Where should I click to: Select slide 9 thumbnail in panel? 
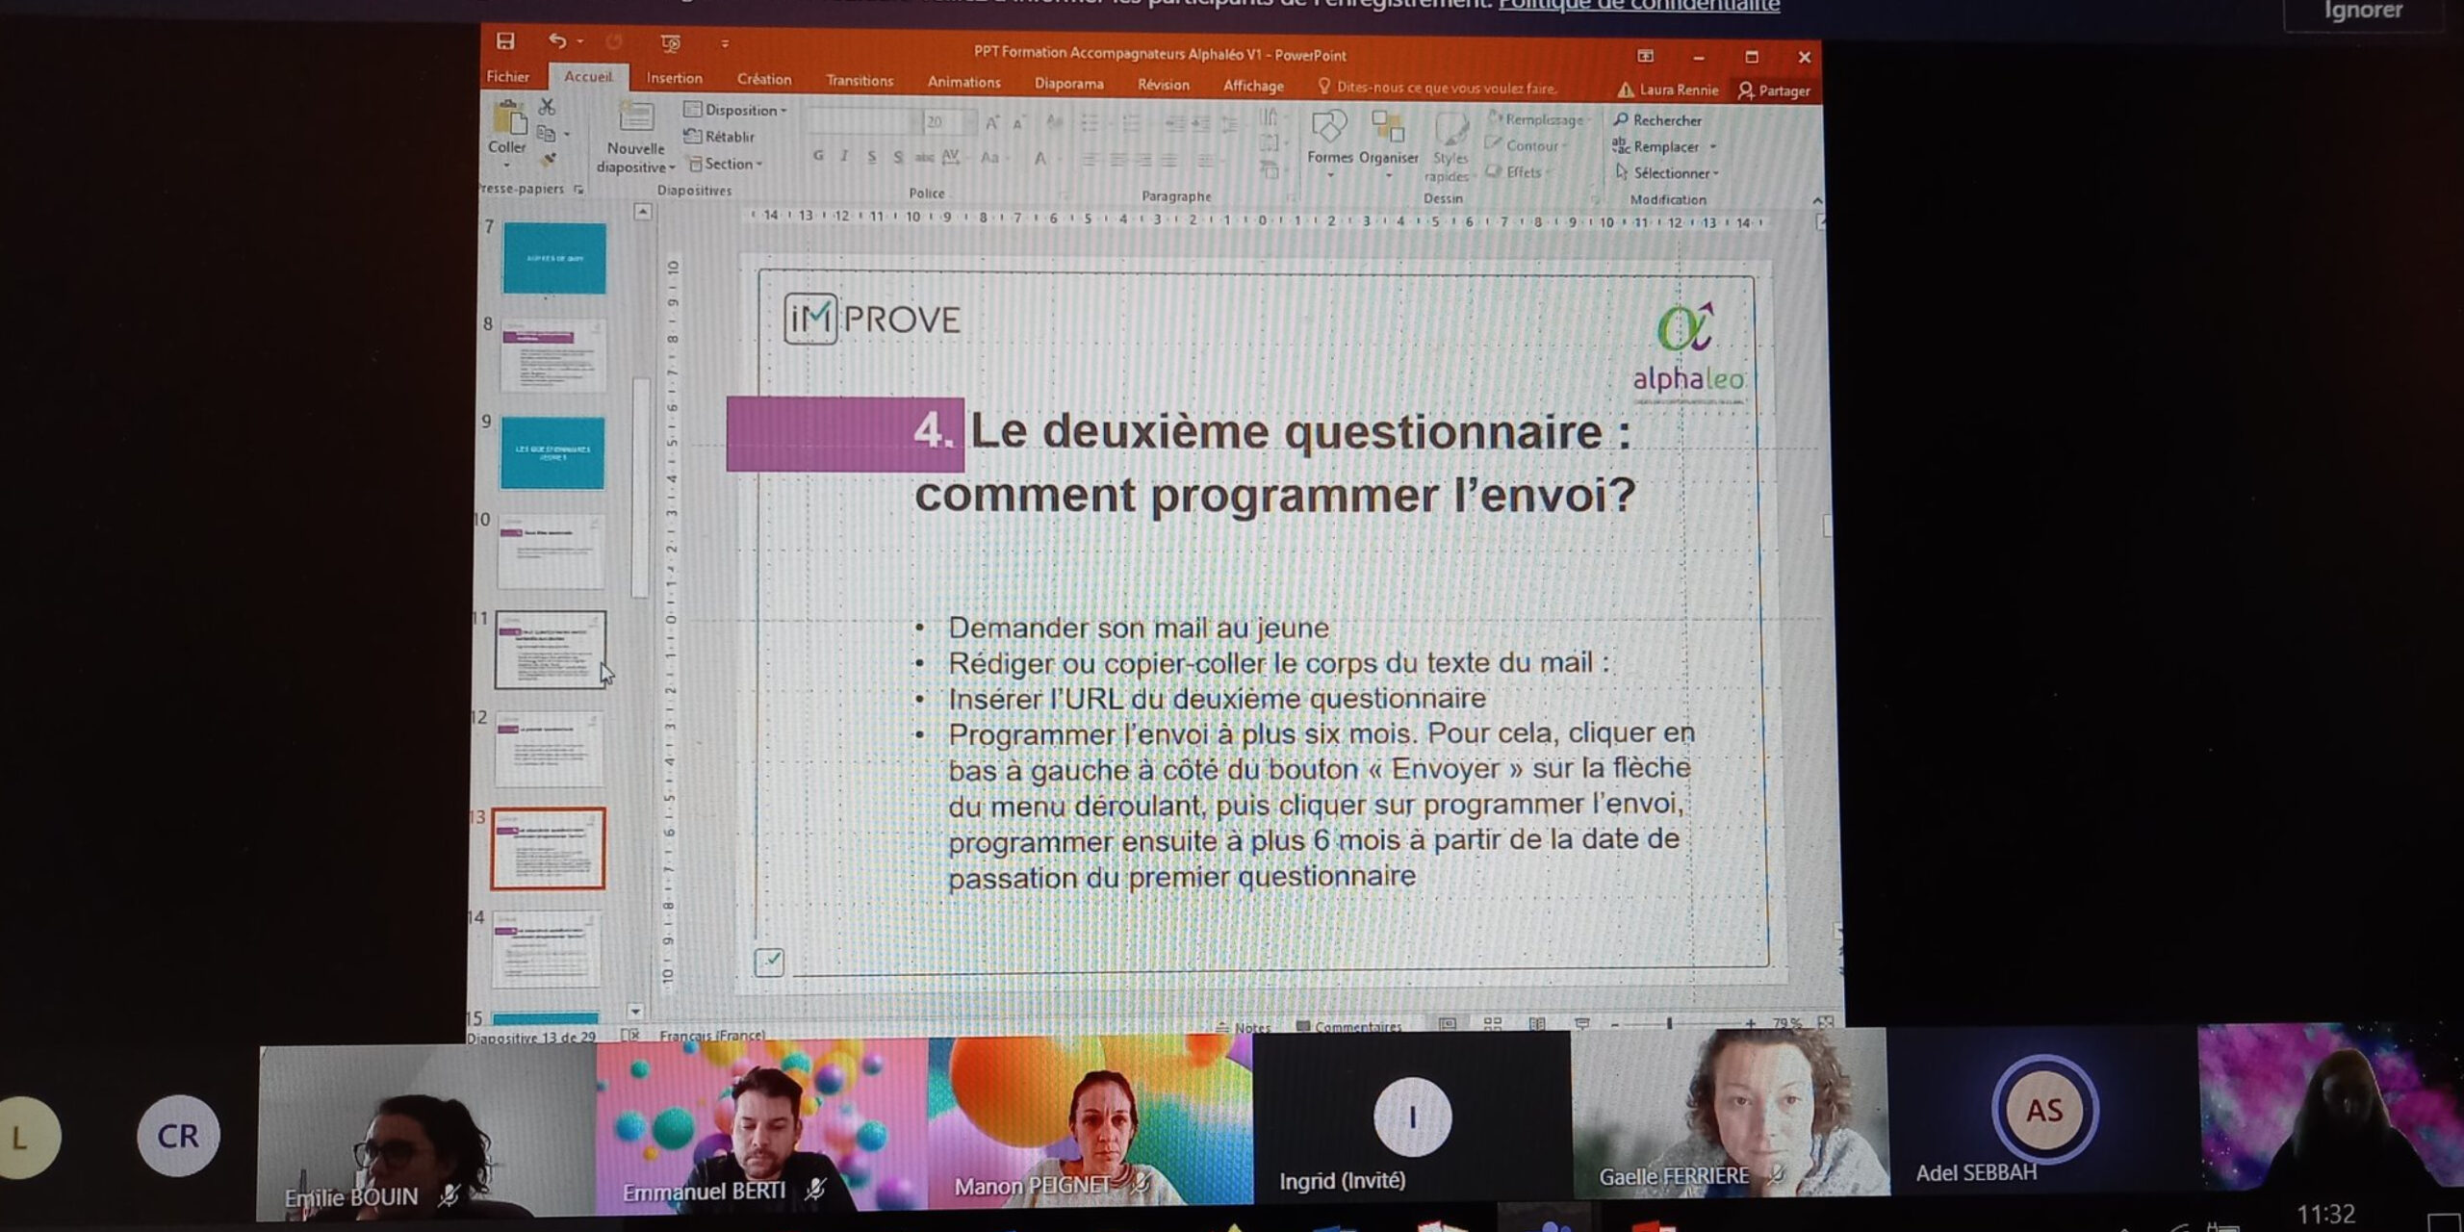click(x=552, y=452)
